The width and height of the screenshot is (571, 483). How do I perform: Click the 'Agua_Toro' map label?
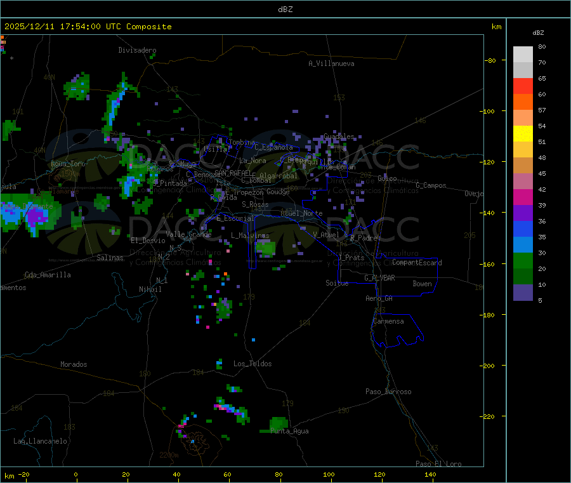tap(68, 164)
